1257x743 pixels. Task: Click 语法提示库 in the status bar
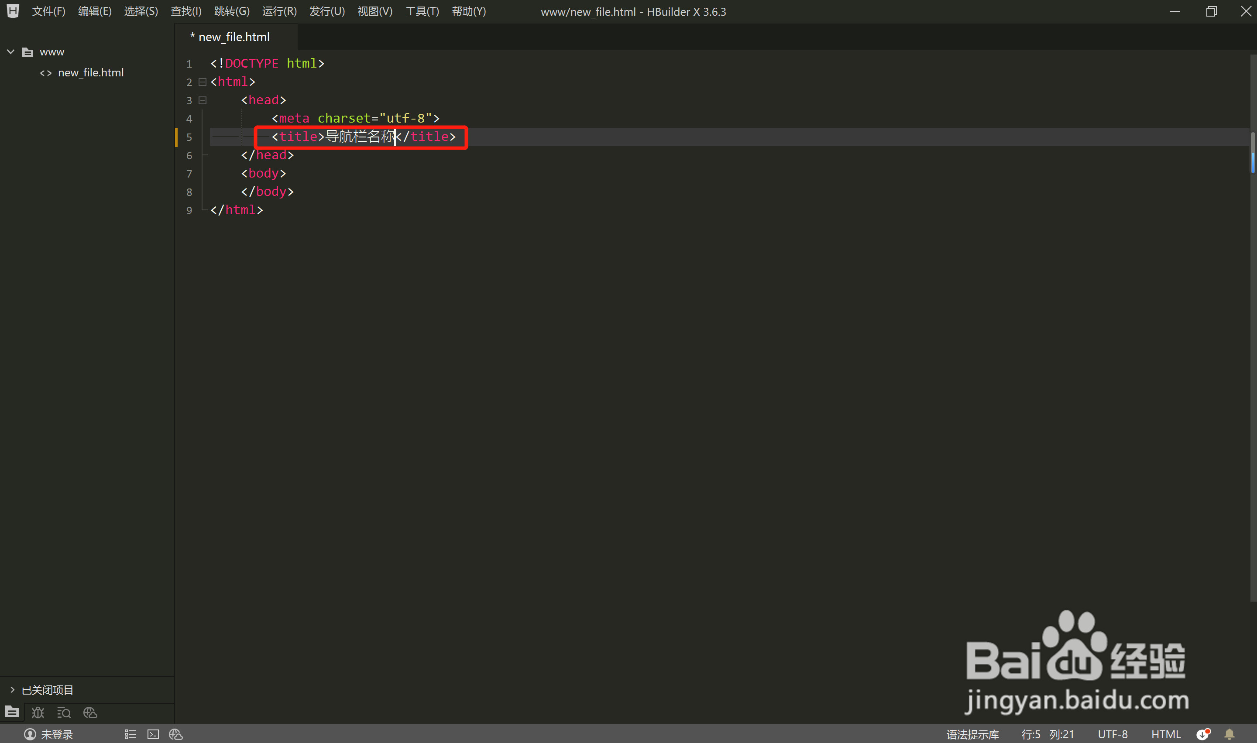pyautogui.click(x=972, y=734)
